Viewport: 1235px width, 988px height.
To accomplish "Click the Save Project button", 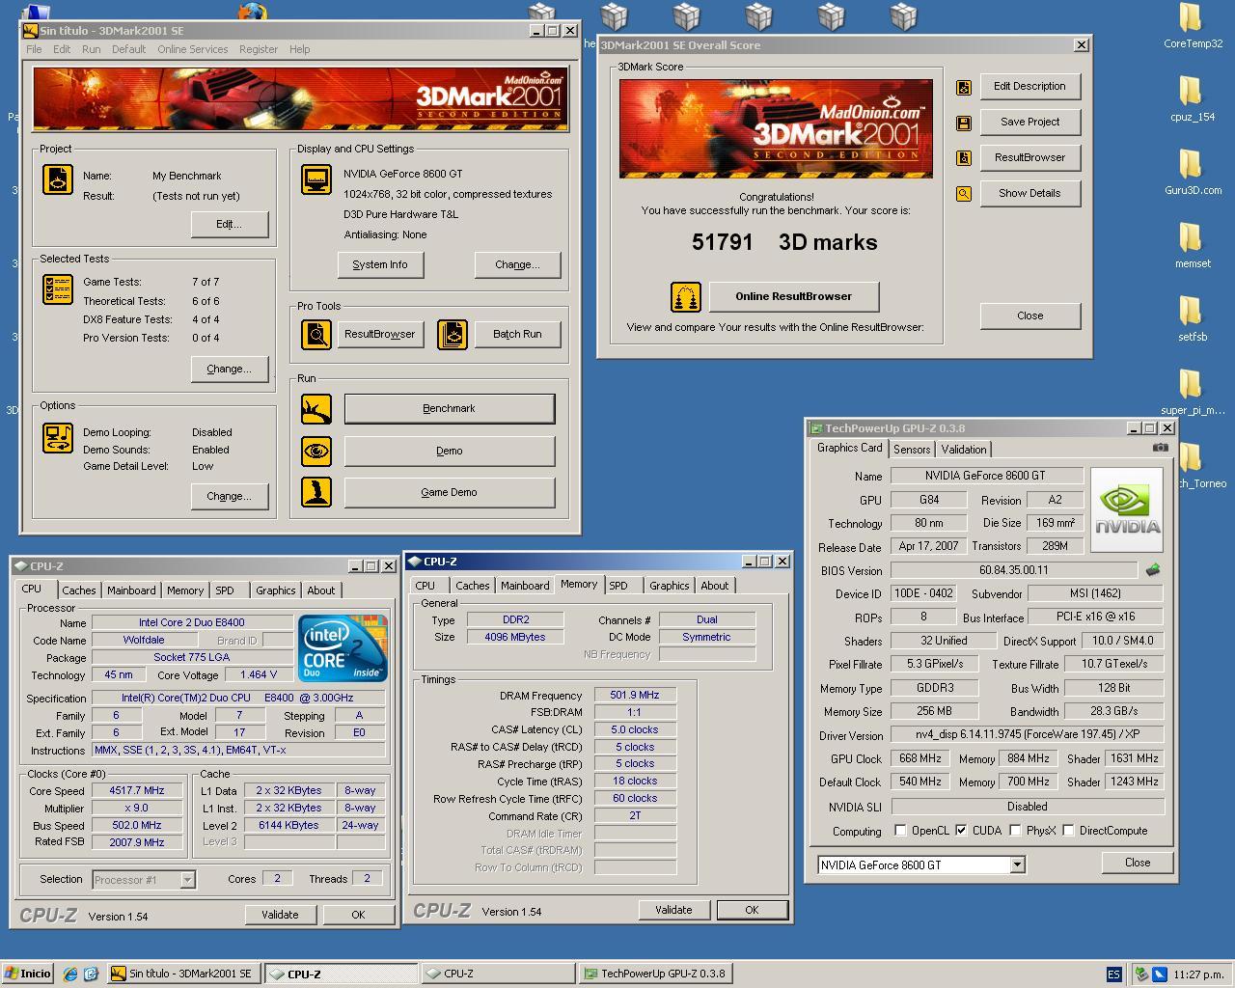I will [x=1030, y=123].
